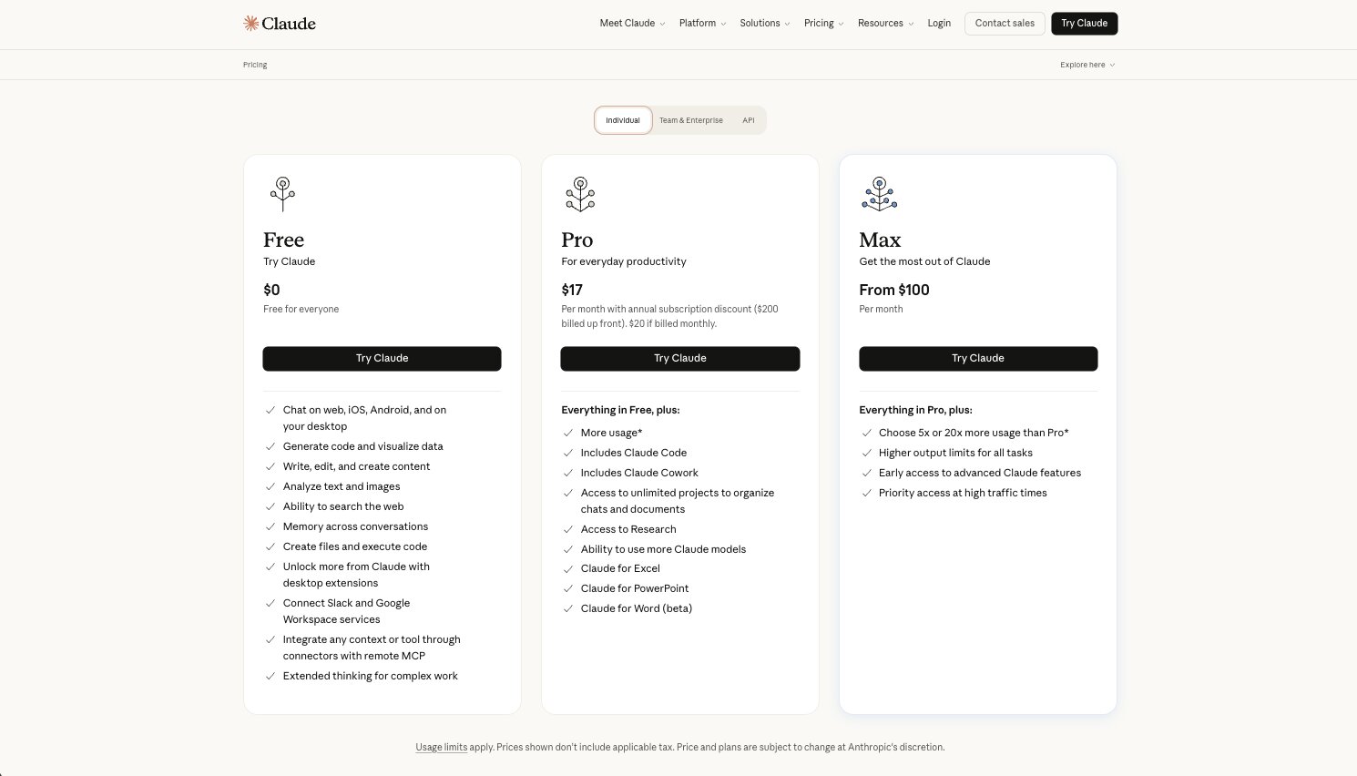Click 'Extended thinking for complex work' feature
The image size is (1357, 776).
click(x=371, y=676)
